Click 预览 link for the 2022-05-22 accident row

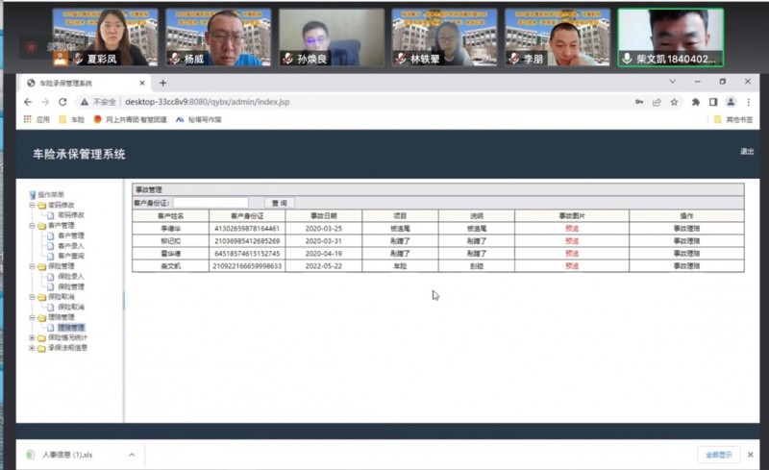pos(572,265)
